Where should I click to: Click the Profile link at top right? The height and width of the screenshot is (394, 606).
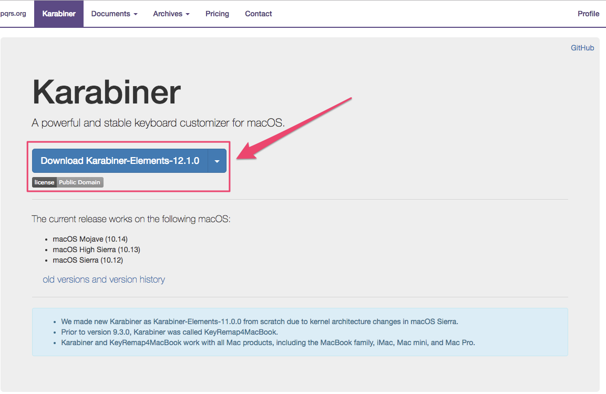coord(588,14)
